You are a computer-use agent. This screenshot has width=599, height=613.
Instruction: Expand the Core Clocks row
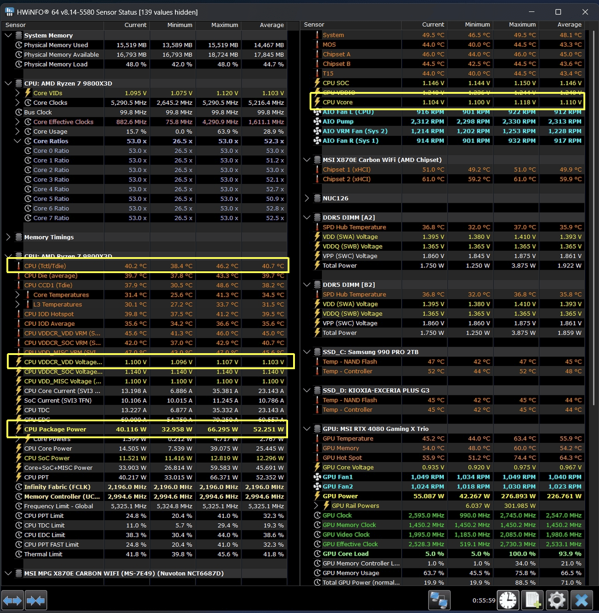point(17,102)
